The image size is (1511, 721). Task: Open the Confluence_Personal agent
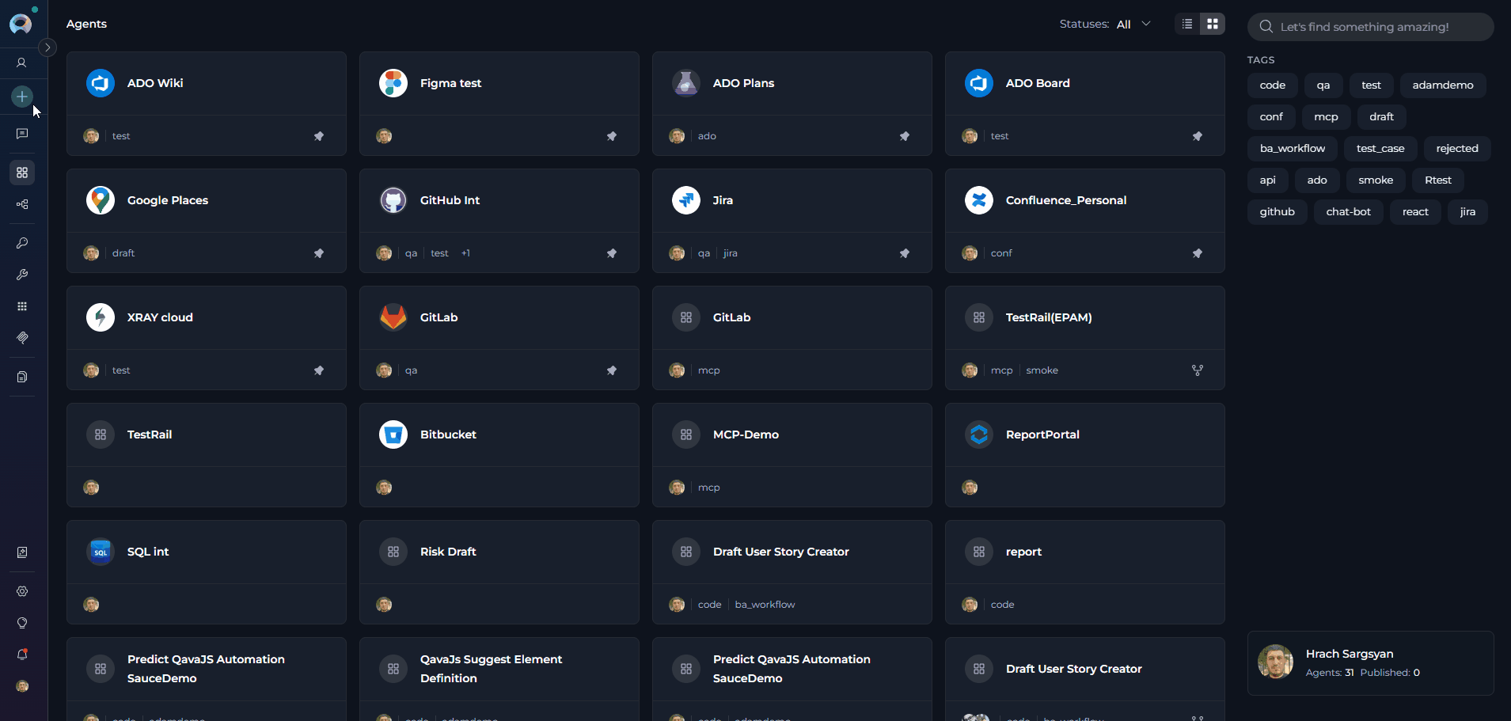point(1065,199)
